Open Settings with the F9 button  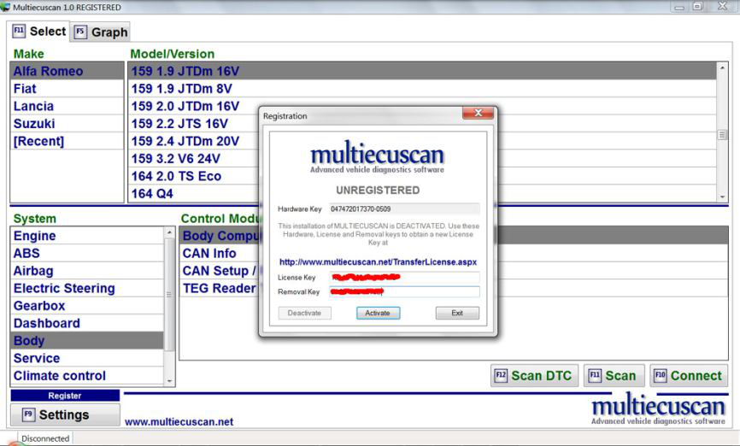click(64, 415)
